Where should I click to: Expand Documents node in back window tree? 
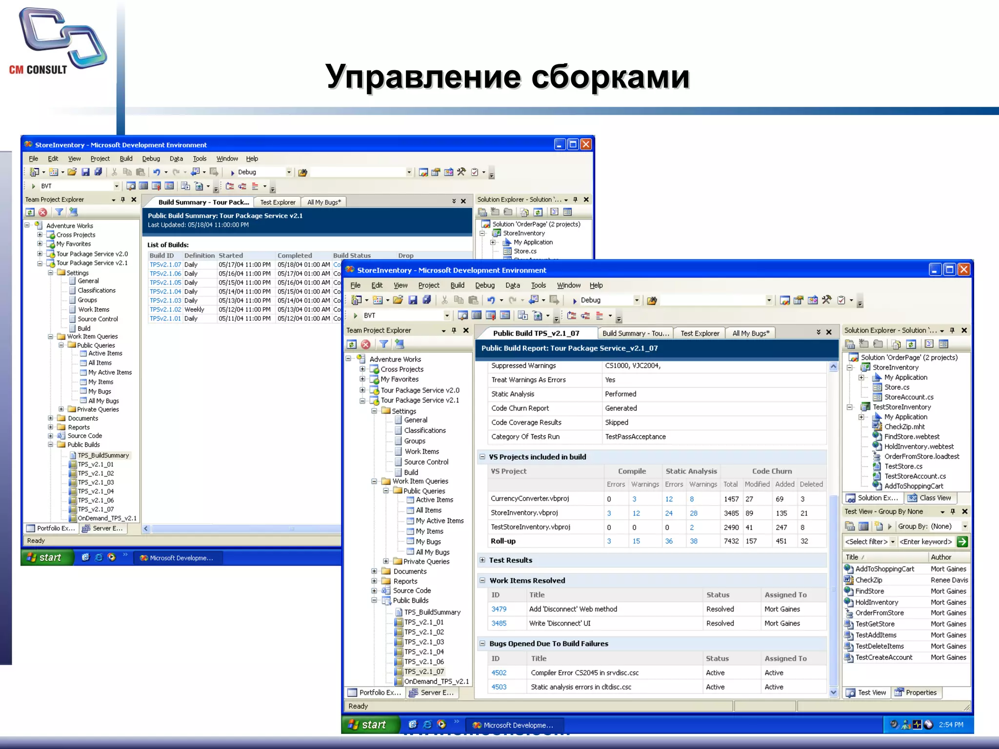coord(50,418)
